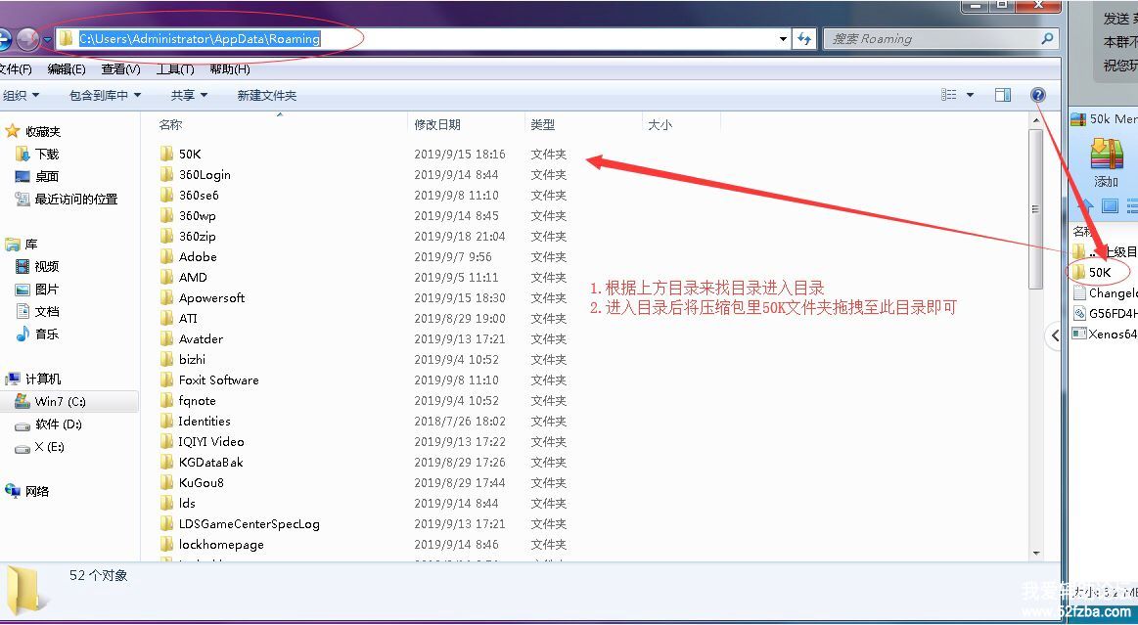Open the 工具(T) menu
This screenshot has height=625, width=1138.
pos(175,69)
